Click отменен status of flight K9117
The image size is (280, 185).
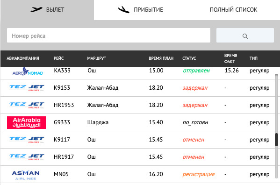(x=194, y=140)
